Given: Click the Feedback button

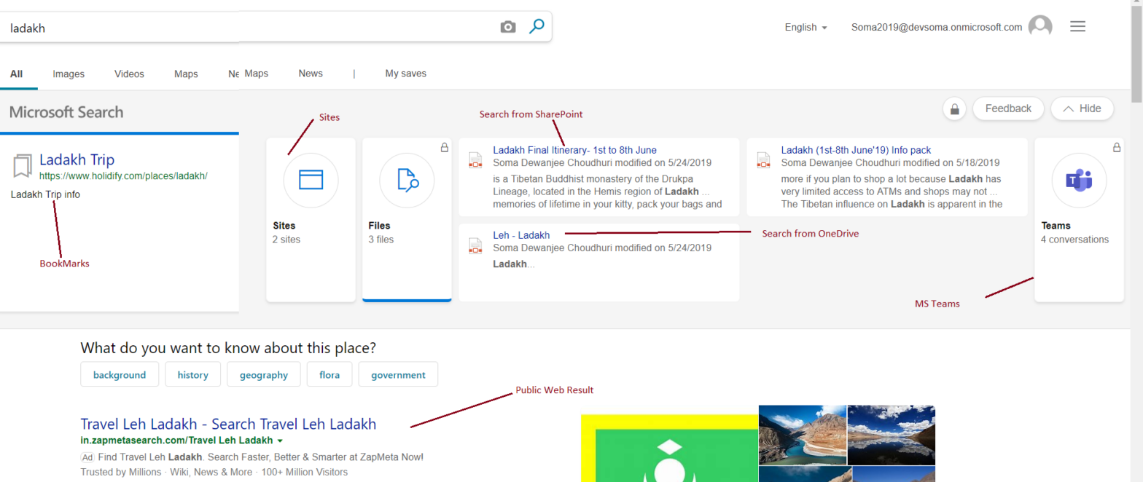Looking at the screenshot, I should (x=1008, y=108).
